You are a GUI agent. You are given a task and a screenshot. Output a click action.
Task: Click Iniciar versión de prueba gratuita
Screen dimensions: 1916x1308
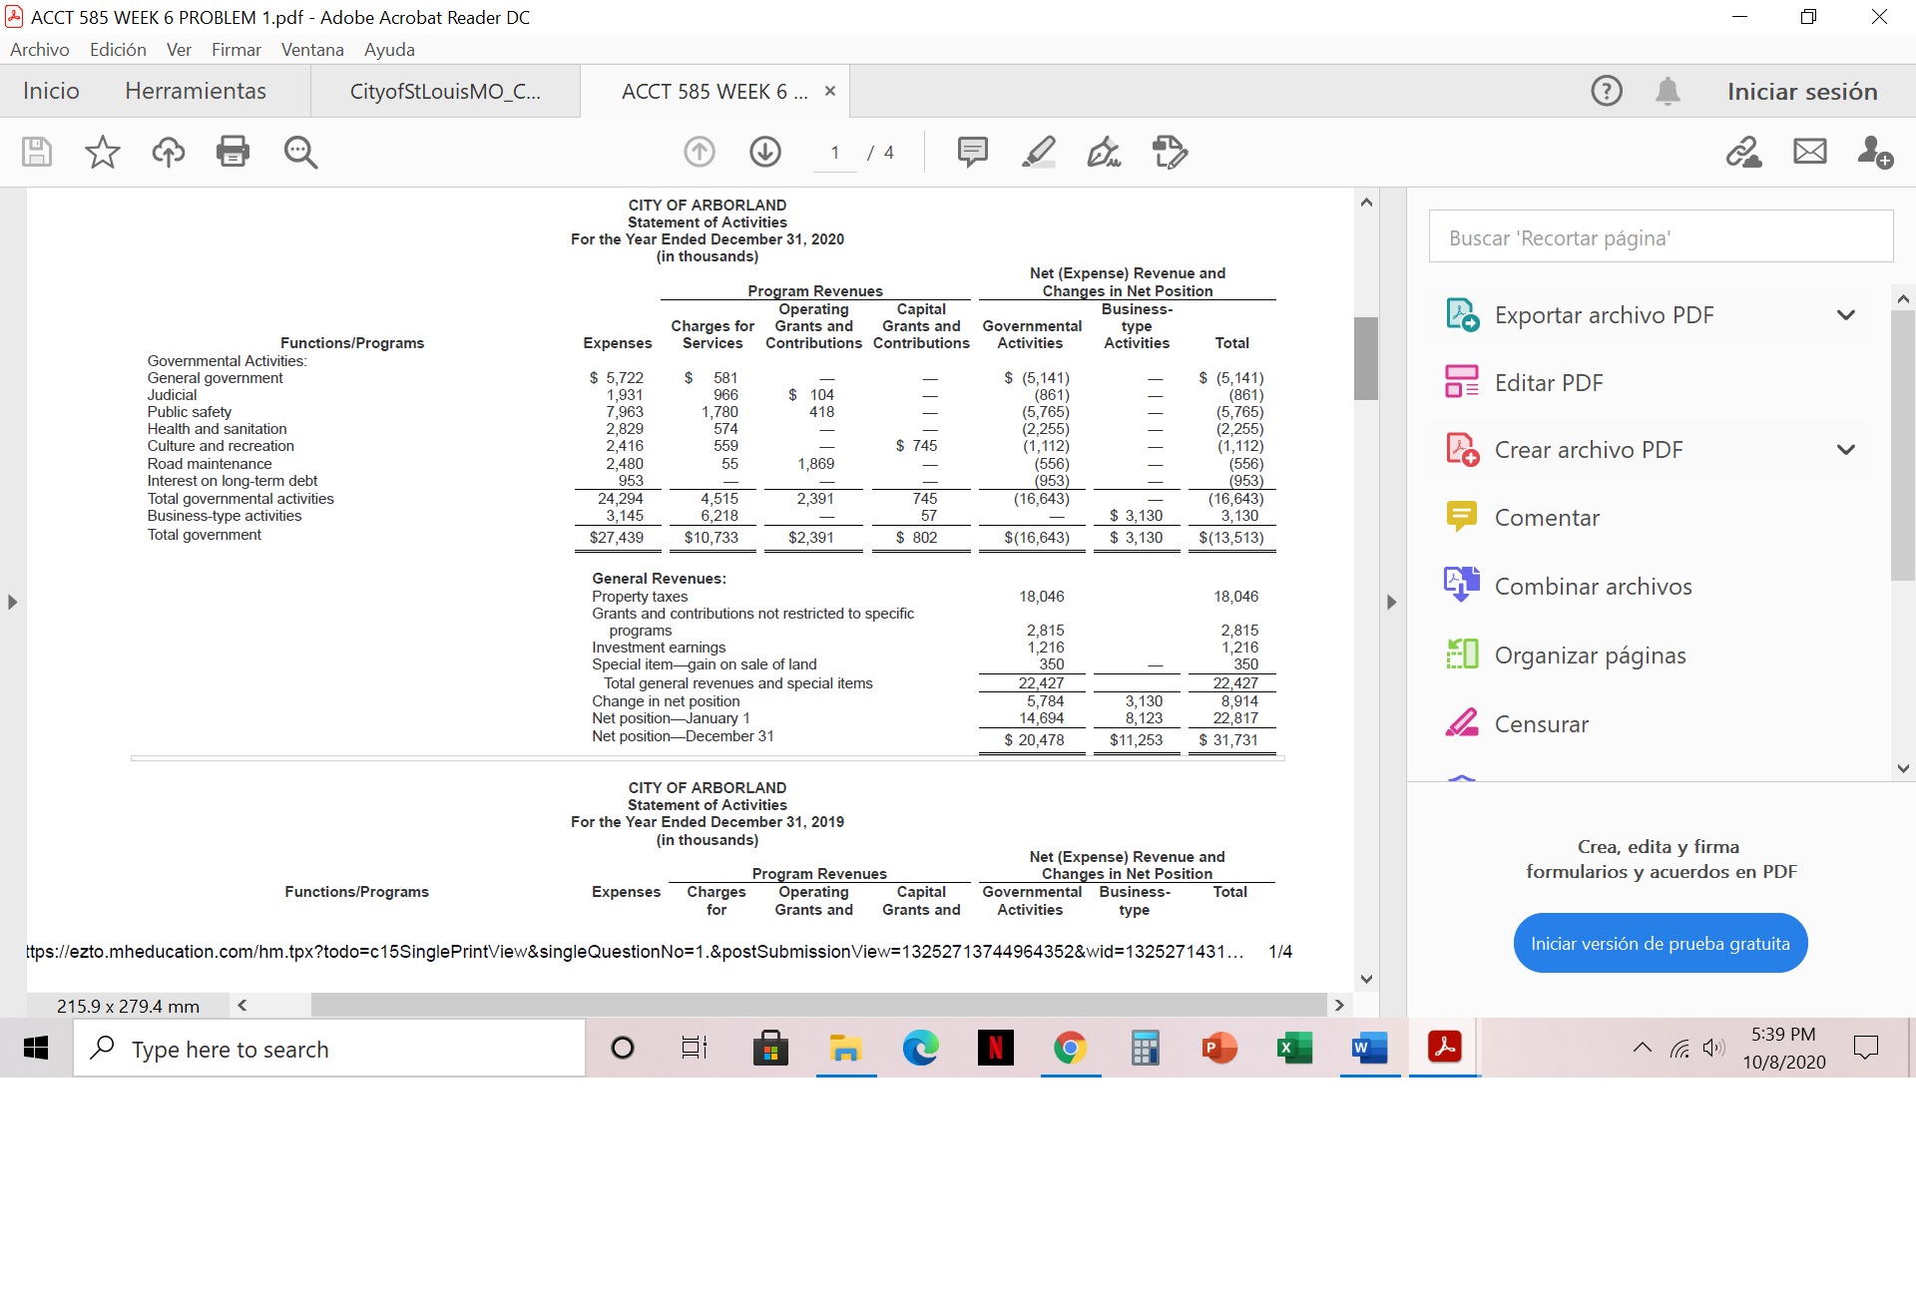click(1660, 942)
